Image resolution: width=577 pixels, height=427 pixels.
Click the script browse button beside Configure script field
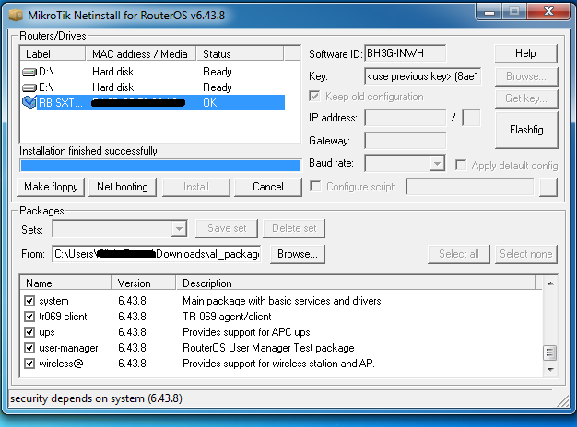pos(548,187)
